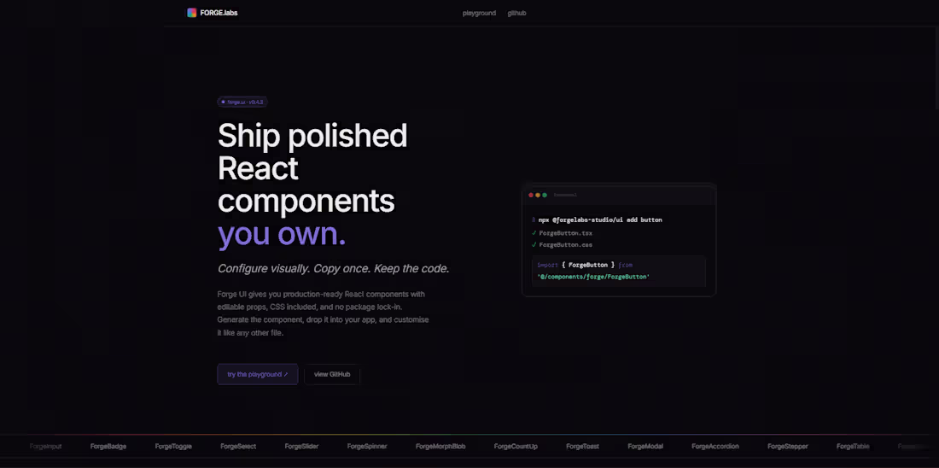
Task: Select ForgeSlider in the component marquee
Action: tap(302, 447)
